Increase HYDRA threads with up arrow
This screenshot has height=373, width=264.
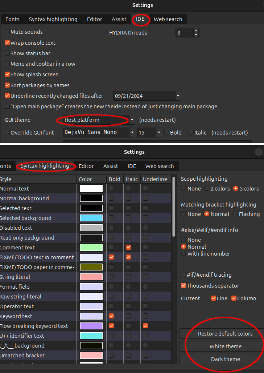196,31
